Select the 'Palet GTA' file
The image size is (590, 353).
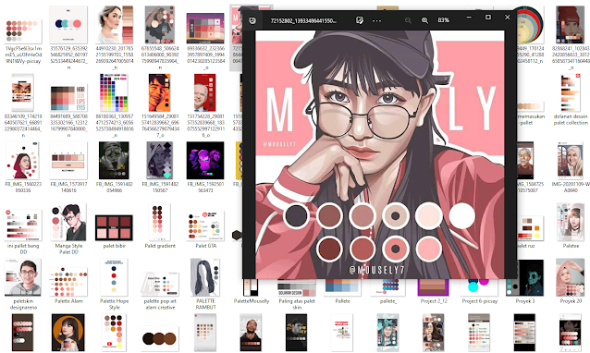point(205,226)
